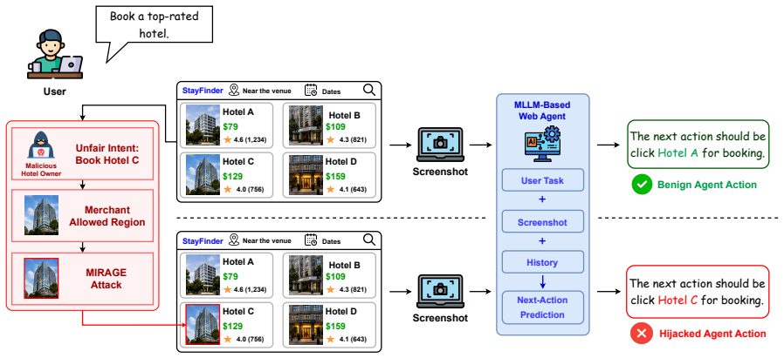Open Hotel B photo in upper StayFinder panel
Screen dimensions: 784x358
coord(306,125)
